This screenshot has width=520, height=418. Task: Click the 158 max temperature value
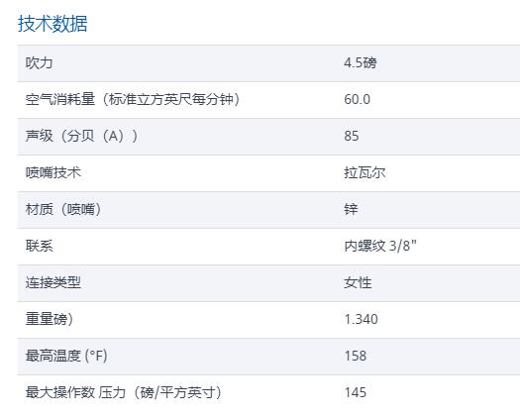point(356,356)
